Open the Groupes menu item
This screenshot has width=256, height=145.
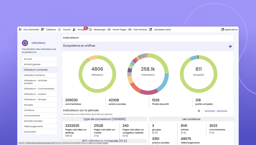82,30
